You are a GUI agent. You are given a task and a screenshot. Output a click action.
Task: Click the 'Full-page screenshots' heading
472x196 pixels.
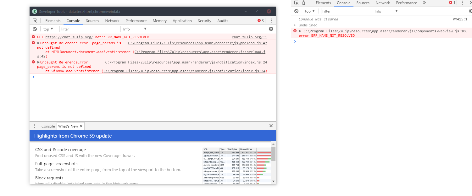(x=56, y=164)
